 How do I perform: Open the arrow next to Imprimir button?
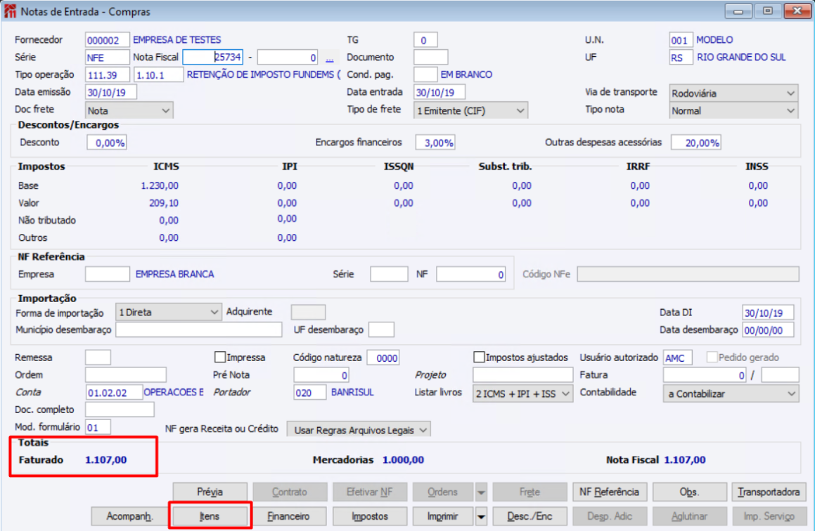pos(481,516)
